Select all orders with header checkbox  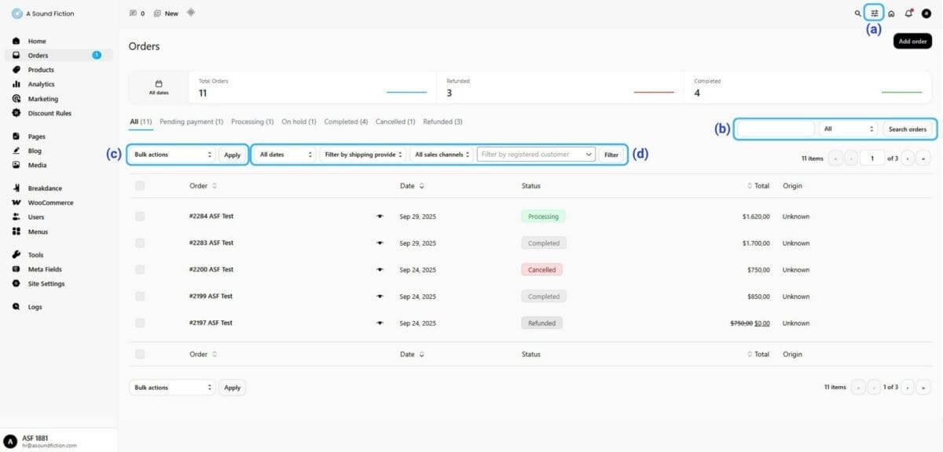click(140, 186)
